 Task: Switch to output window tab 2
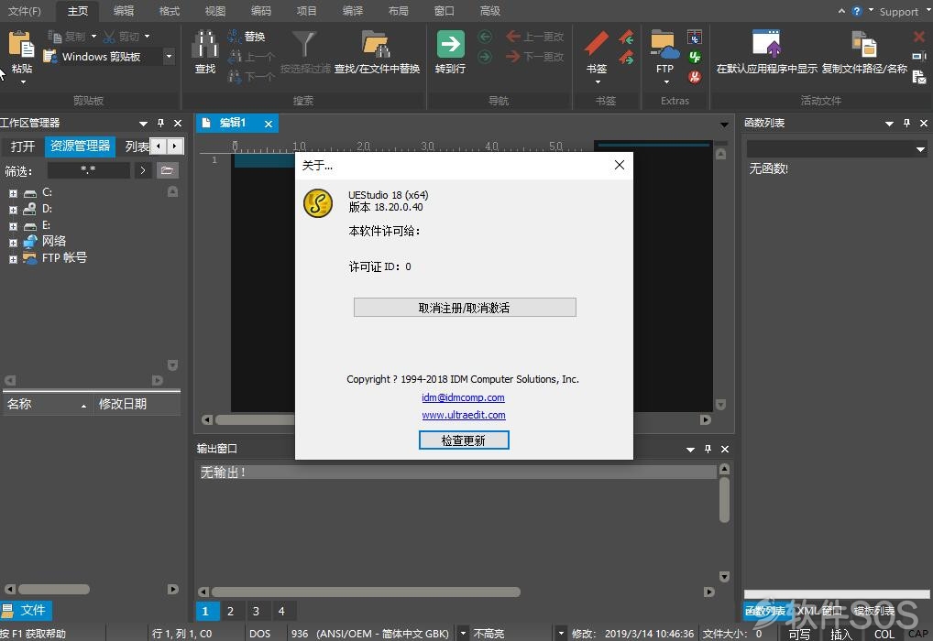coord(230,612)
